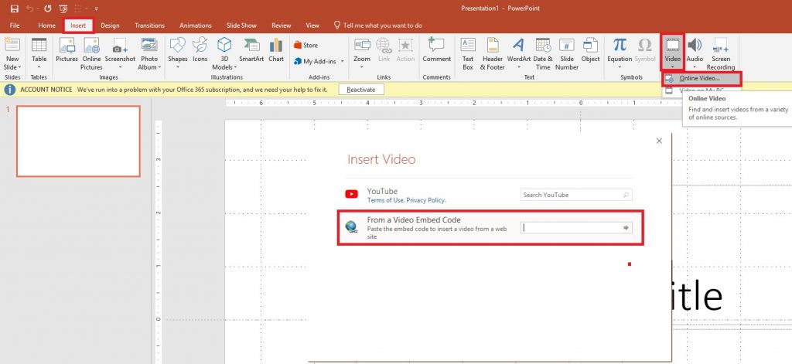Open the Transitions tab
Screen dimensions: 792x364
point(149,26)
